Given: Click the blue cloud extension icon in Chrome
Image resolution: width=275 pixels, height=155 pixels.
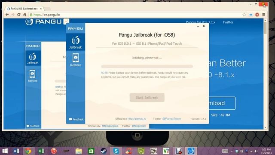Looking at the screenshot, I should (x=251, y=15).
